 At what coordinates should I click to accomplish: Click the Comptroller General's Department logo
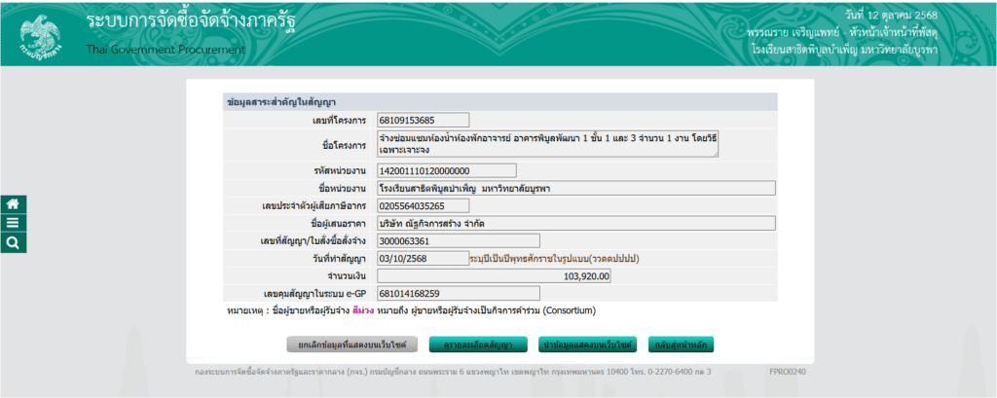click(40, 35)
